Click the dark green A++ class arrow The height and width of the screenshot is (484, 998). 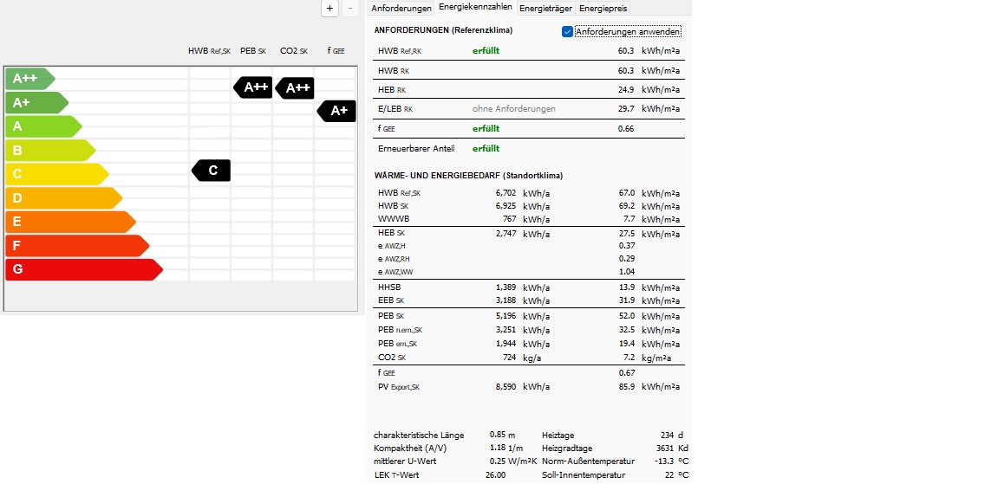pos(28,79)
